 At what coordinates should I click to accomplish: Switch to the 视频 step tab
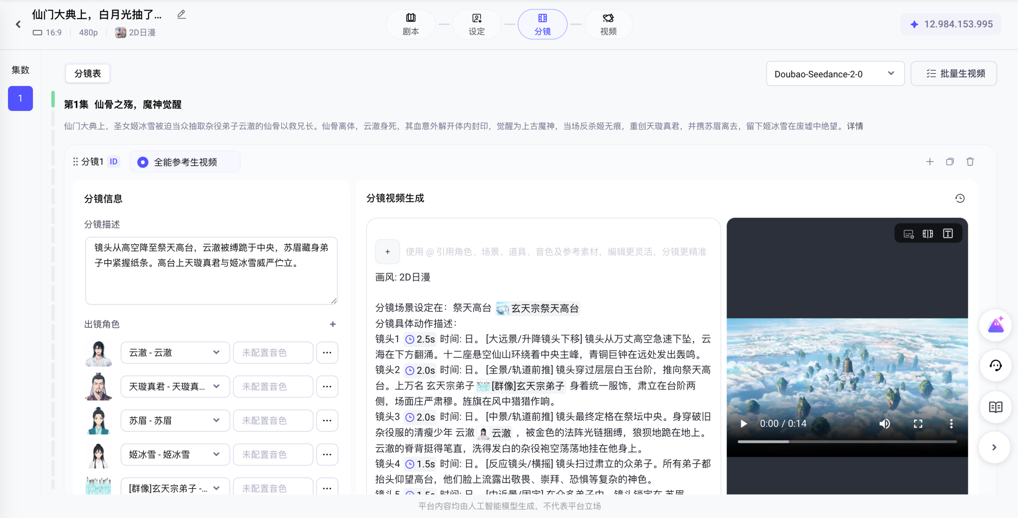608,24
